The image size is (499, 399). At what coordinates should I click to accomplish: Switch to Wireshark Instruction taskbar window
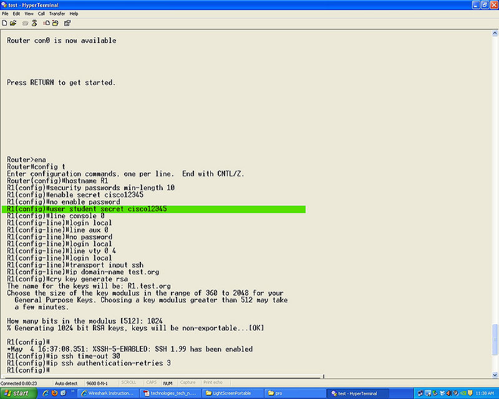pyautogui.click(x=109, y=393)
